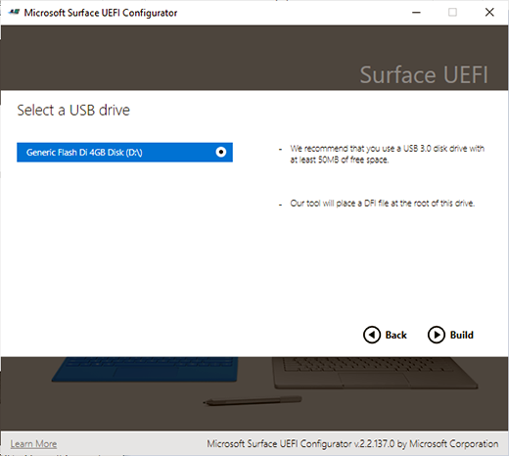The width and height of the screenshot is (509, 456).
Task: Click the Build label text
Action: [462, 335]
